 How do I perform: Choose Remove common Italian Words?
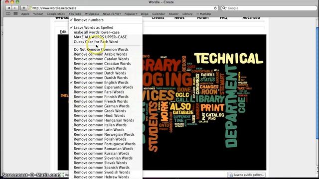[x=106, y=125]
